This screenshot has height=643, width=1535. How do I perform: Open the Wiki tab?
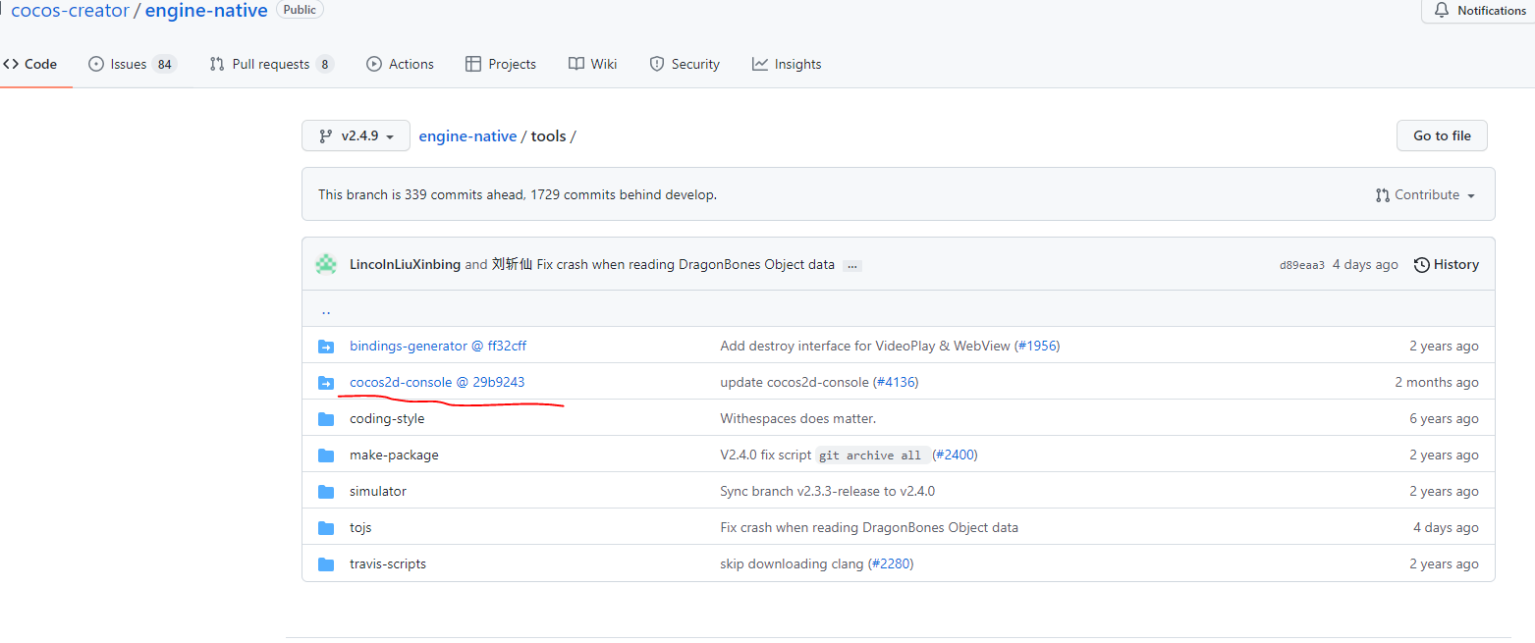tap(592, 64)
